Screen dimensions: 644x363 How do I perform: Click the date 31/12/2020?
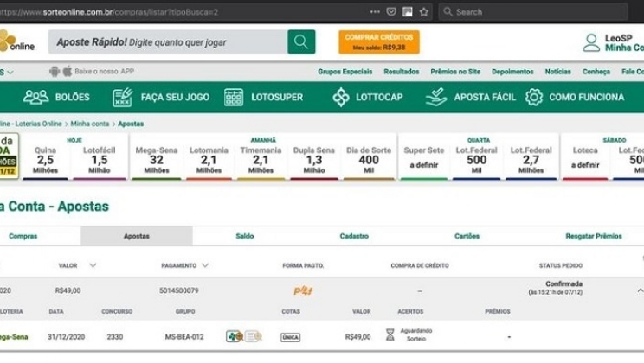coord(66,337)
